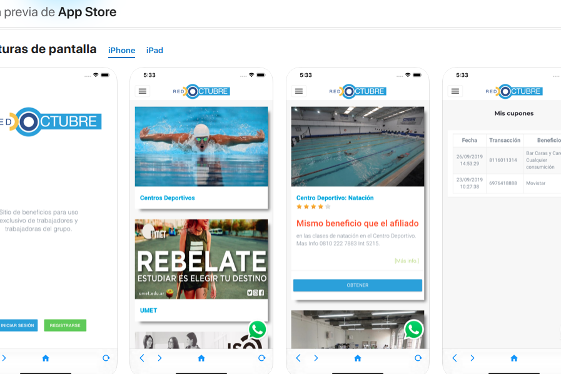
Task: Tap WhatsApp icon on pool screenshot
Action: (x=413, y=330)
